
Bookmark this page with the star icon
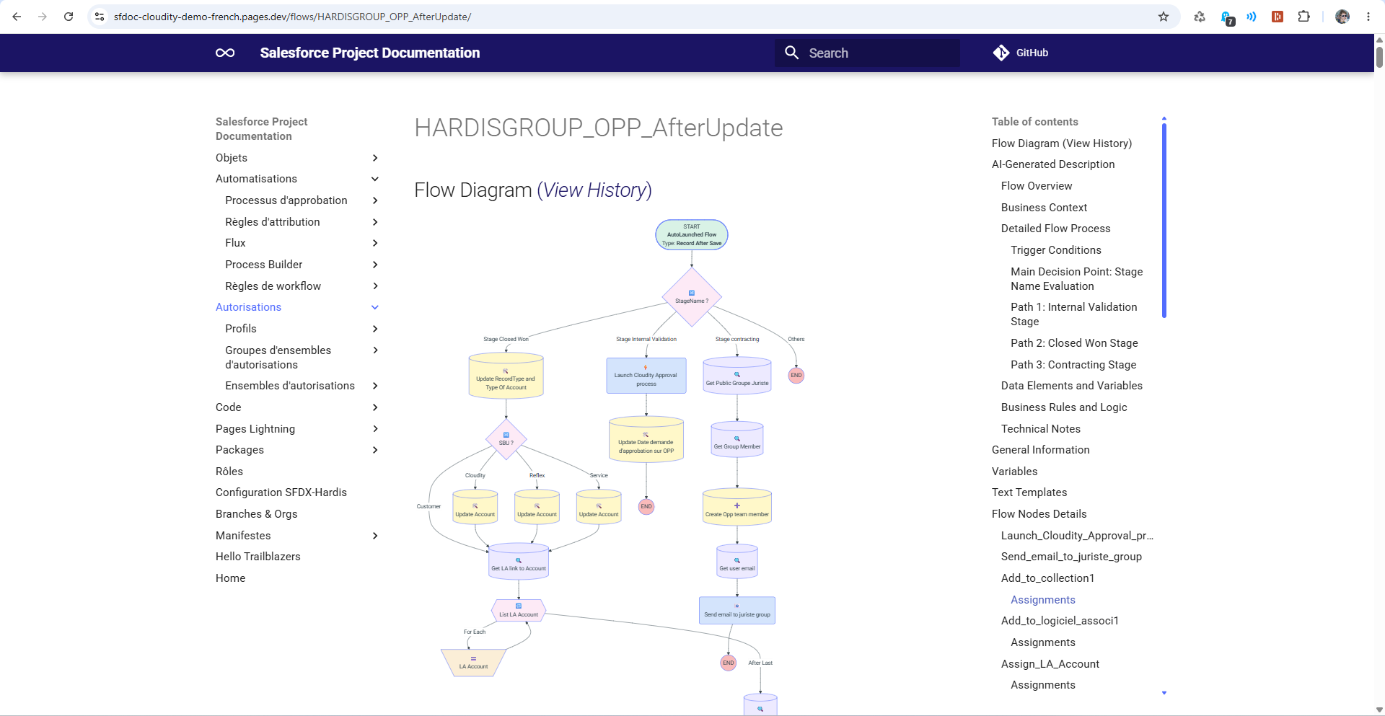(x=1164, y=17)
